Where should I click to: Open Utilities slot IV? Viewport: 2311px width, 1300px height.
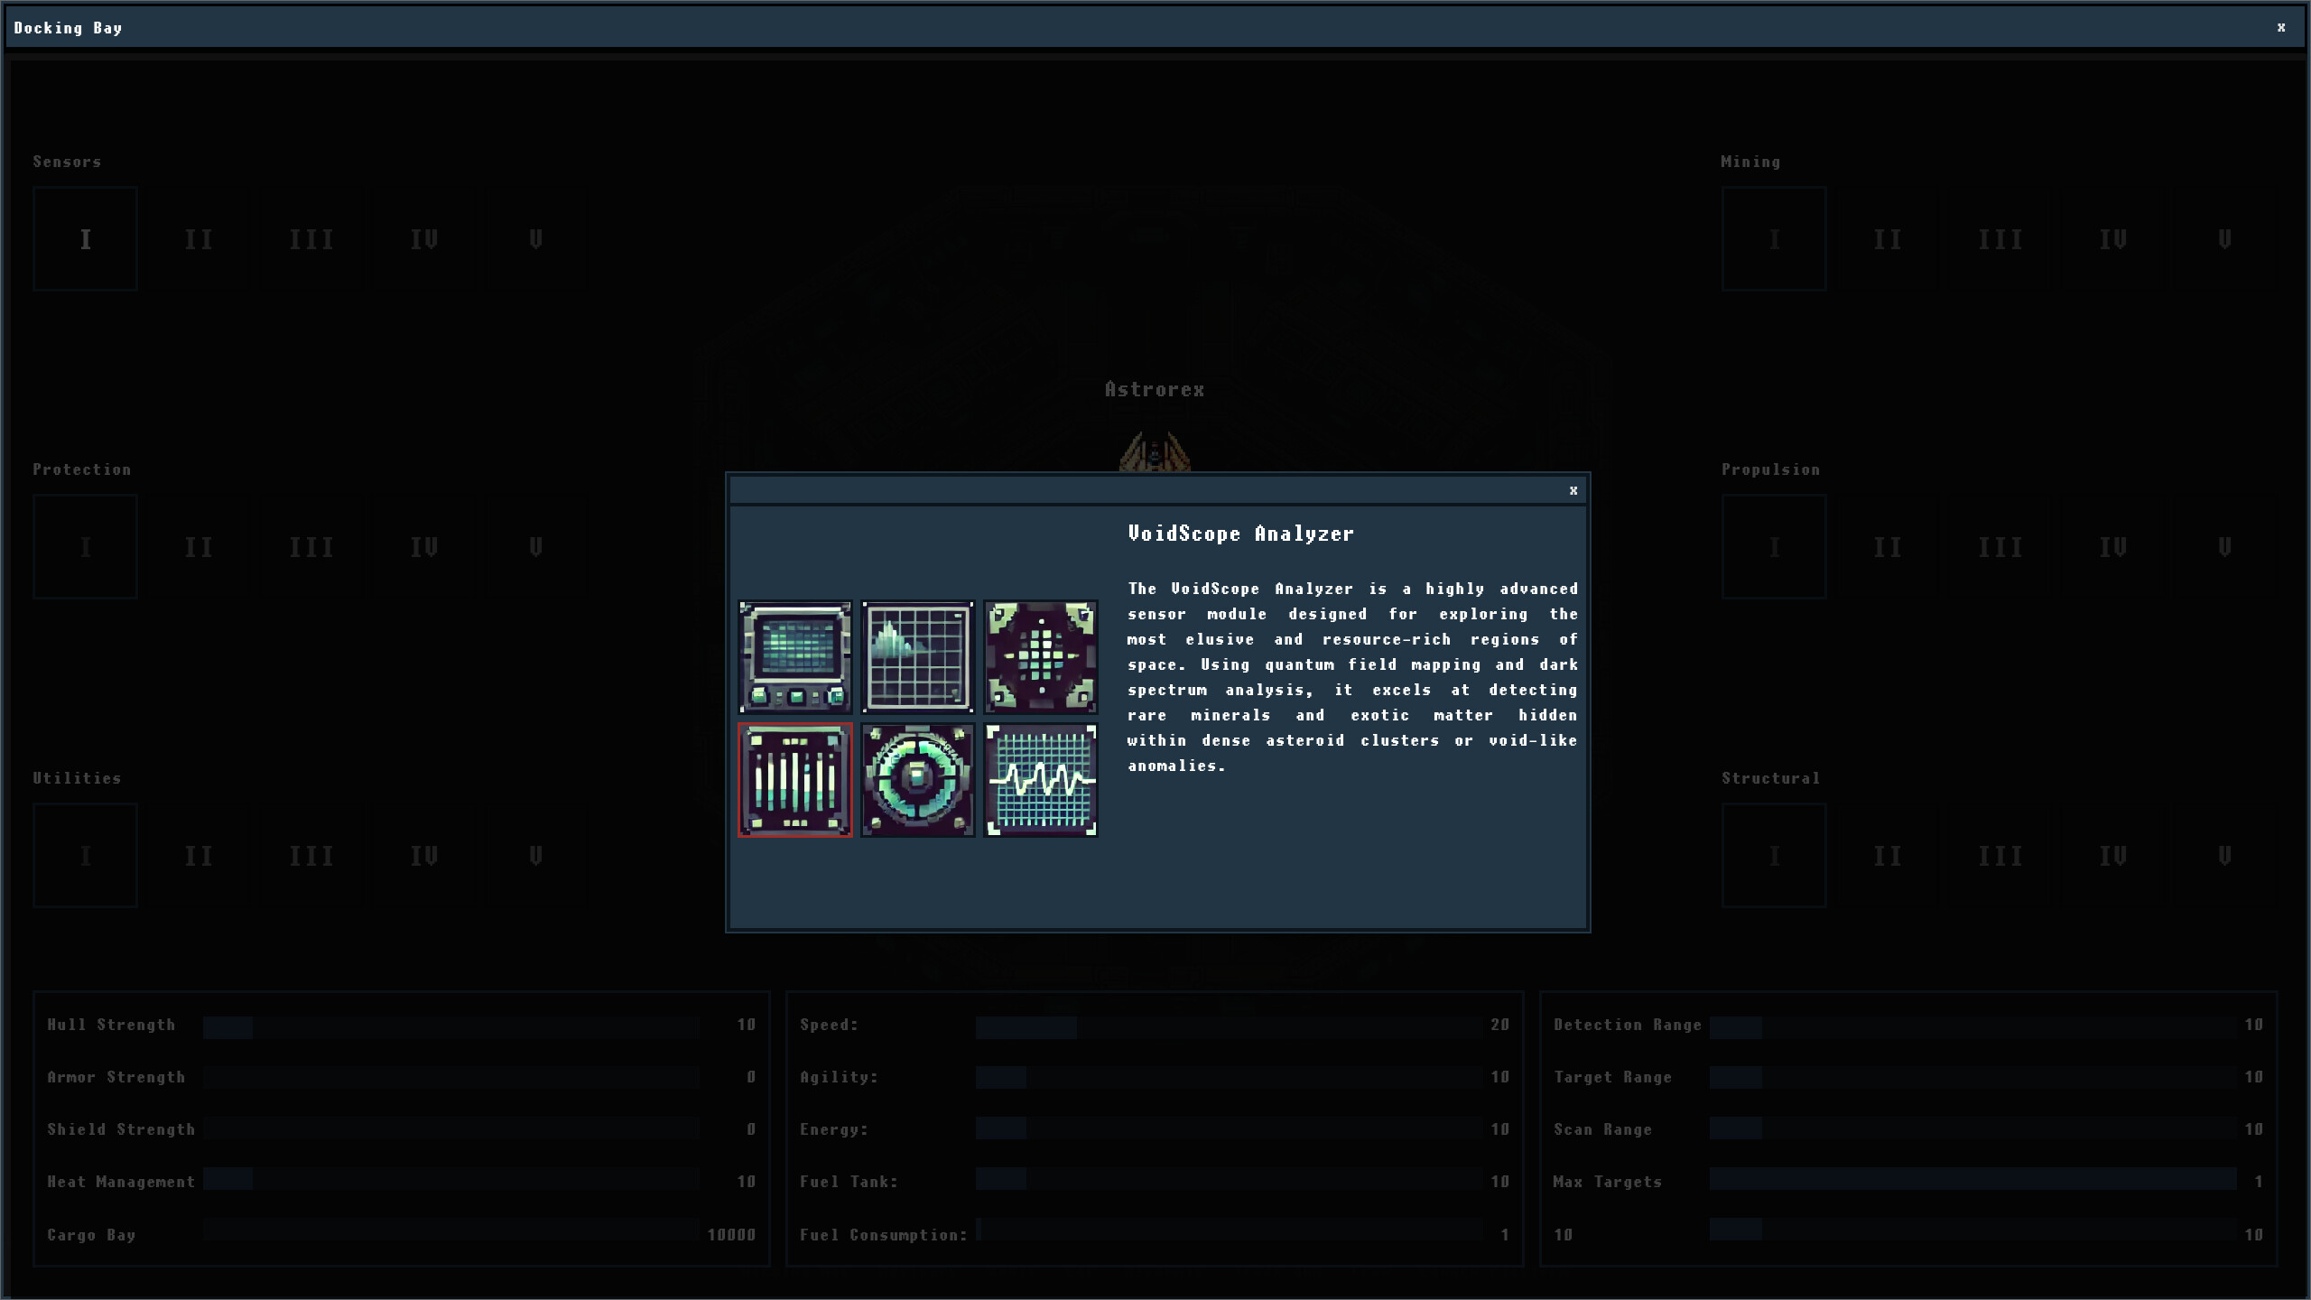tap(423, 855)
